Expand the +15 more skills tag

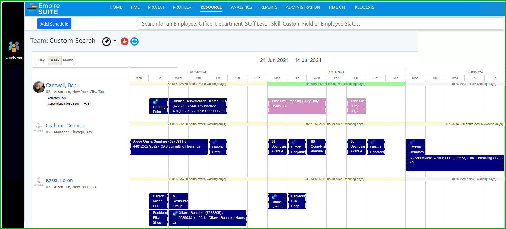pos(87,103)
